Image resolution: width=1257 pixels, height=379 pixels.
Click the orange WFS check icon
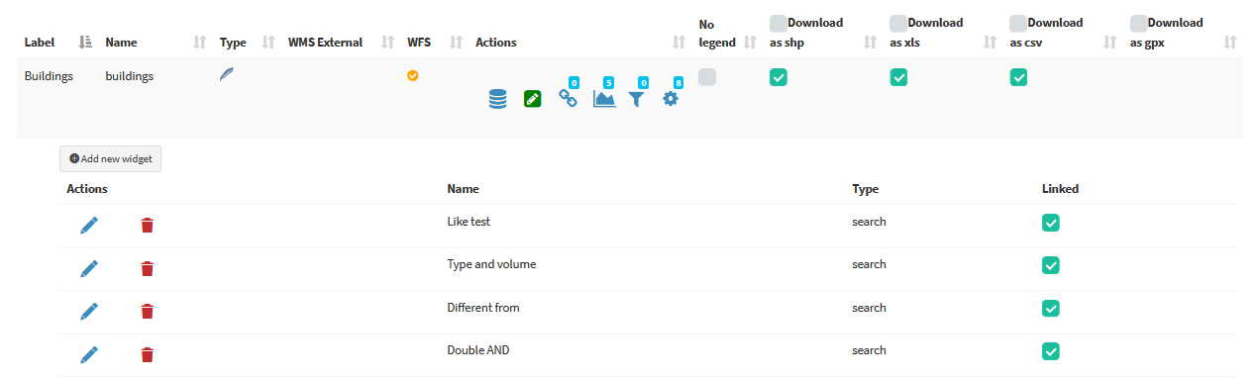tap(413, 75)
